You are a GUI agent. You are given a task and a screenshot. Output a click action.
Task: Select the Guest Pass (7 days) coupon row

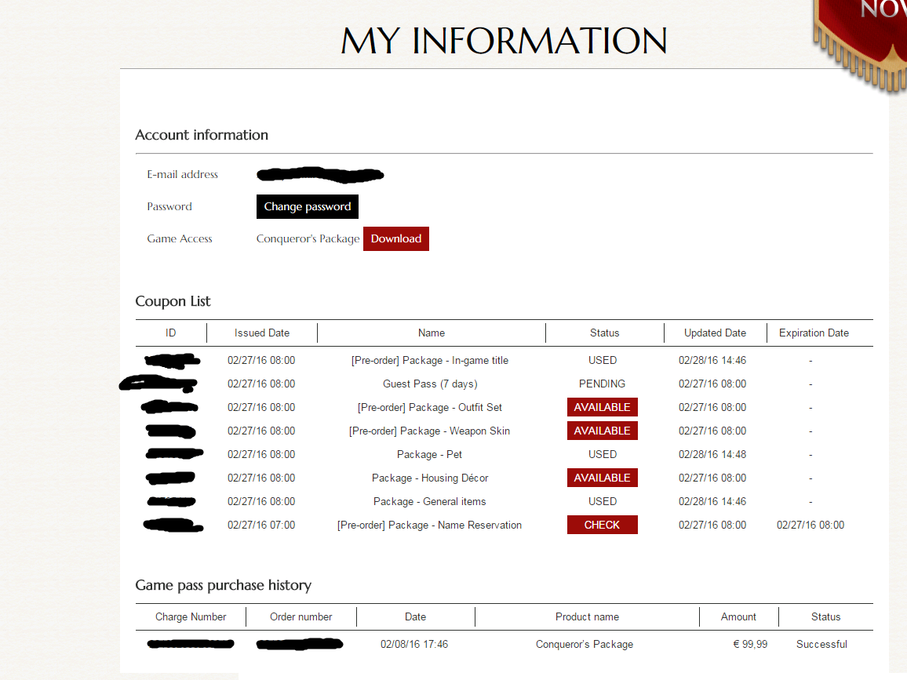[x=504, y=384]
